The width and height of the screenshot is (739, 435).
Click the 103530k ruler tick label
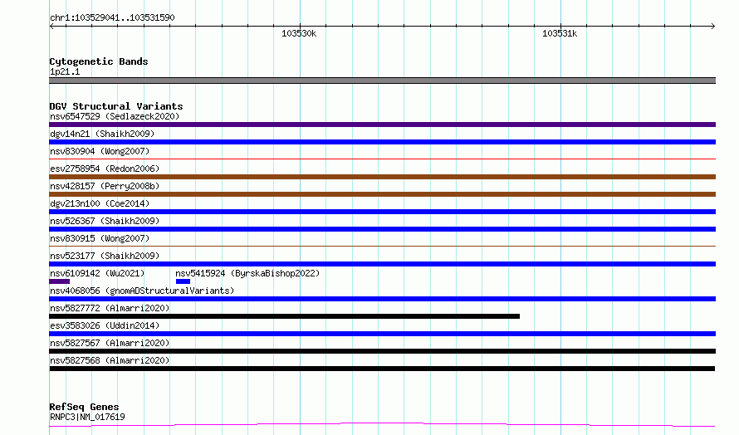click(299, 34)
